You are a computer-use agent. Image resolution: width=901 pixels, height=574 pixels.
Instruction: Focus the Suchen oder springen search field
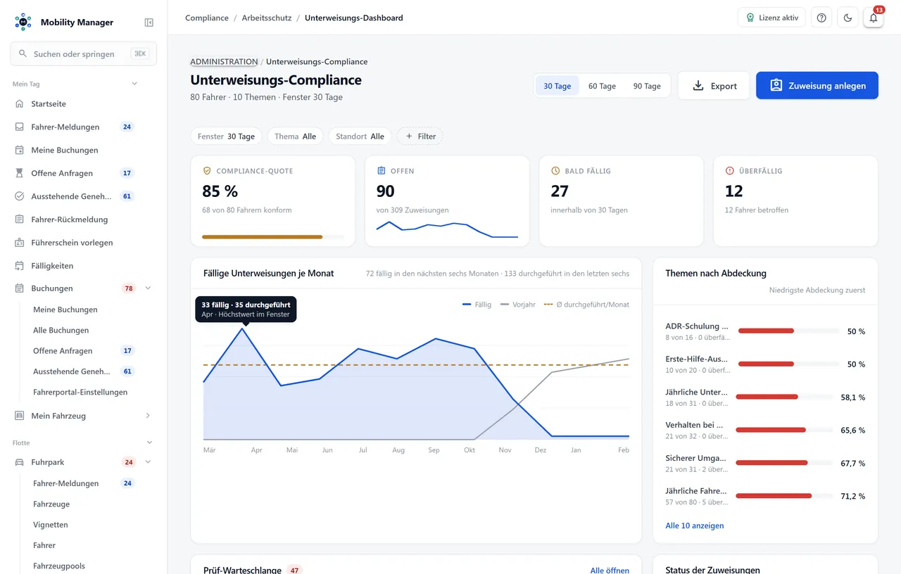tap(83, 54)
